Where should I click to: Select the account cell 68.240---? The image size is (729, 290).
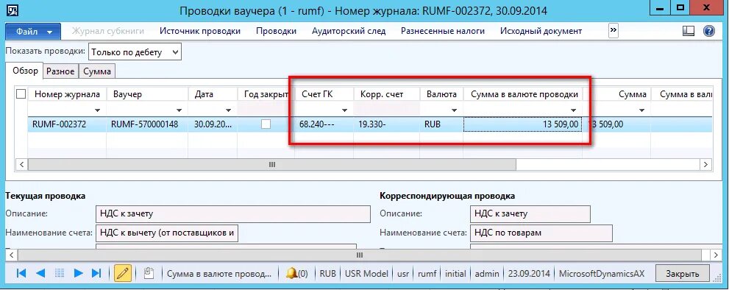tap(324, 124)
